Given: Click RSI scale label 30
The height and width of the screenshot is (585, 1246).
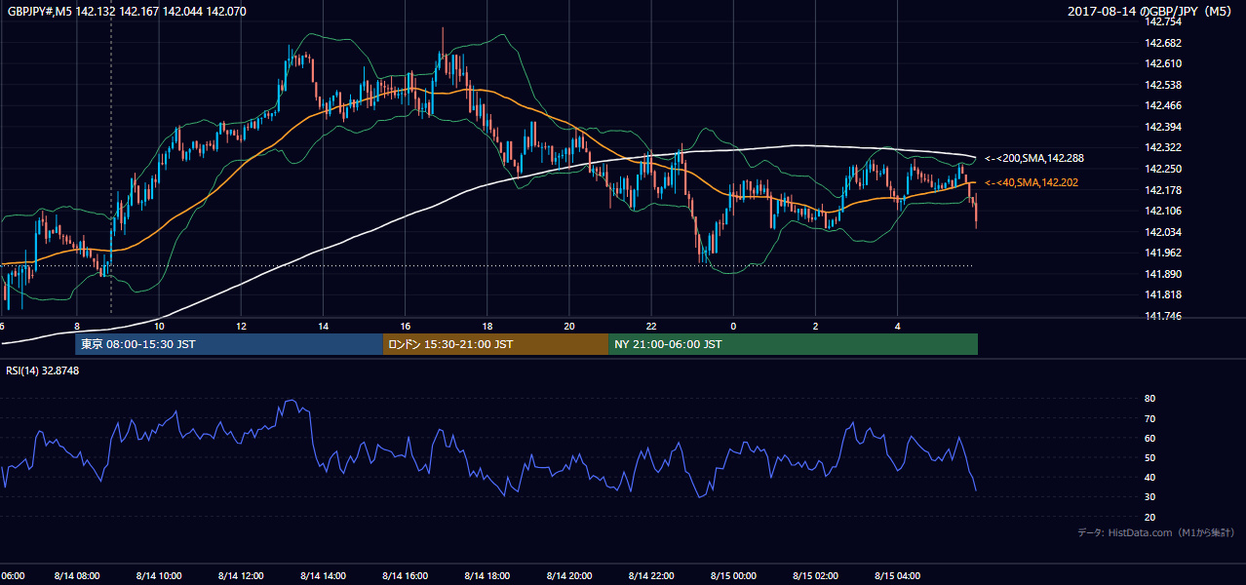Looking at the screenshot, I should click(1149, 497).
